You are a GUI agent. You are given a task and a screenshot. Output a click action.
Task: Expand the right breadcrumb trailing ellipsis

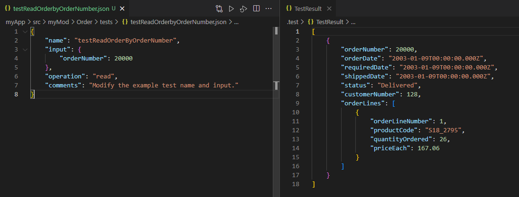click(353, 22)
